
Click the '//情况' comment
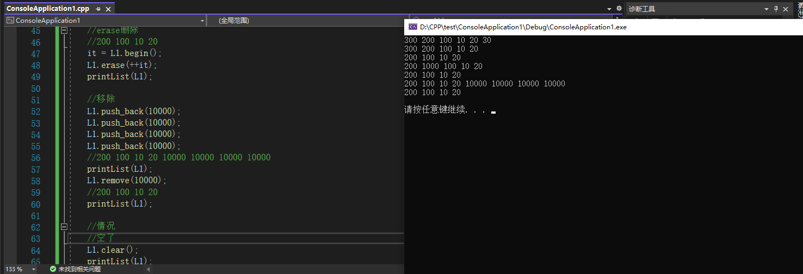pyautogui.click(x=101, y=226)
